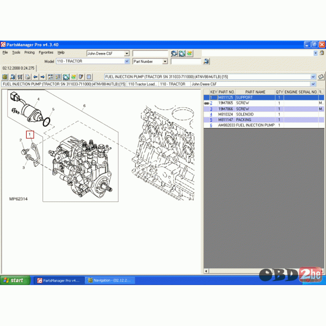326x326 pixels.
Task: Click the clipboard icon at top right
Action: pos(322,53)
